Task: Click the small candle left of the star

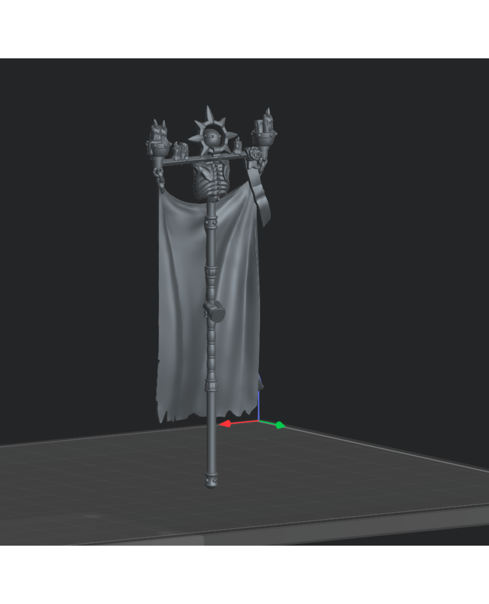Action: pos(179,151)
